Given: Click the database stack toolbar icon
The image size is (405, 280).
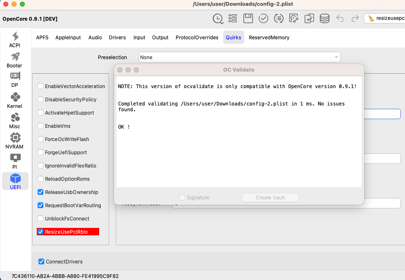Looking at the screenshot, I should click(x=324, y=18).
